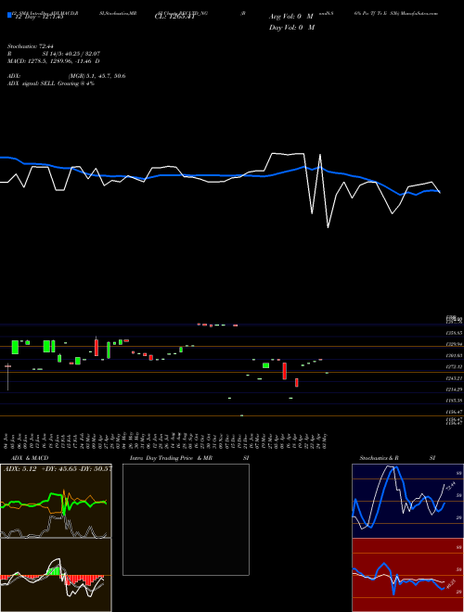Screen dimensions: 464x612
Task: Click the CL closing price label
Action: (174, 17)
